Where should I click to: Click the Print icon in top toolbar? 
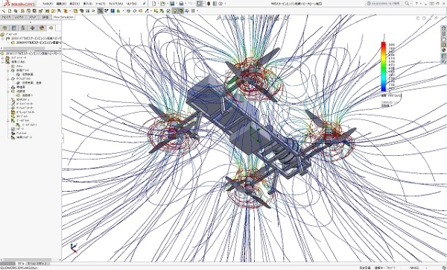tap(181, 4)
